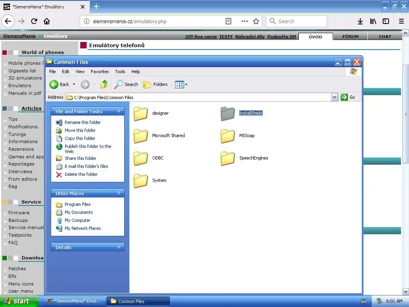Viewport: 409px width, 307px height.
Task: Toggle Firefox sidebar icon
Action: coord(386,21)
